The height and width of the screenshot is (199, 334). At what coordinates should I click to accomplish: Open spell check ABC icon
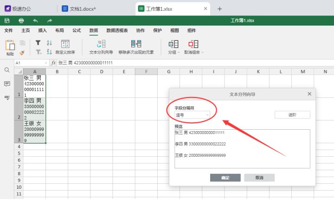click(x=7, y=98)
